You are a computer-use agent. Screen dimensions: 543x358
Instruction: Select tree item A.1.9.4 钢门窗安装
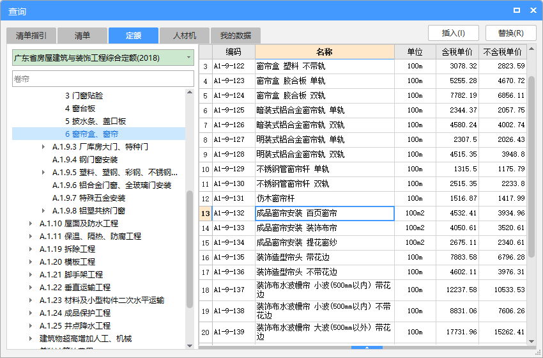85,160
